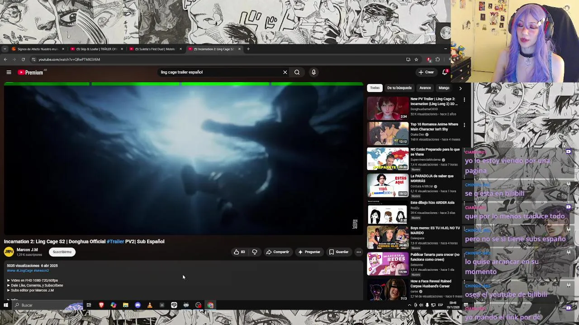Launch Brave browser from the taskbar
Viewport: 579px width, 325px height.
pyautogui.click(x=101, y=305)
